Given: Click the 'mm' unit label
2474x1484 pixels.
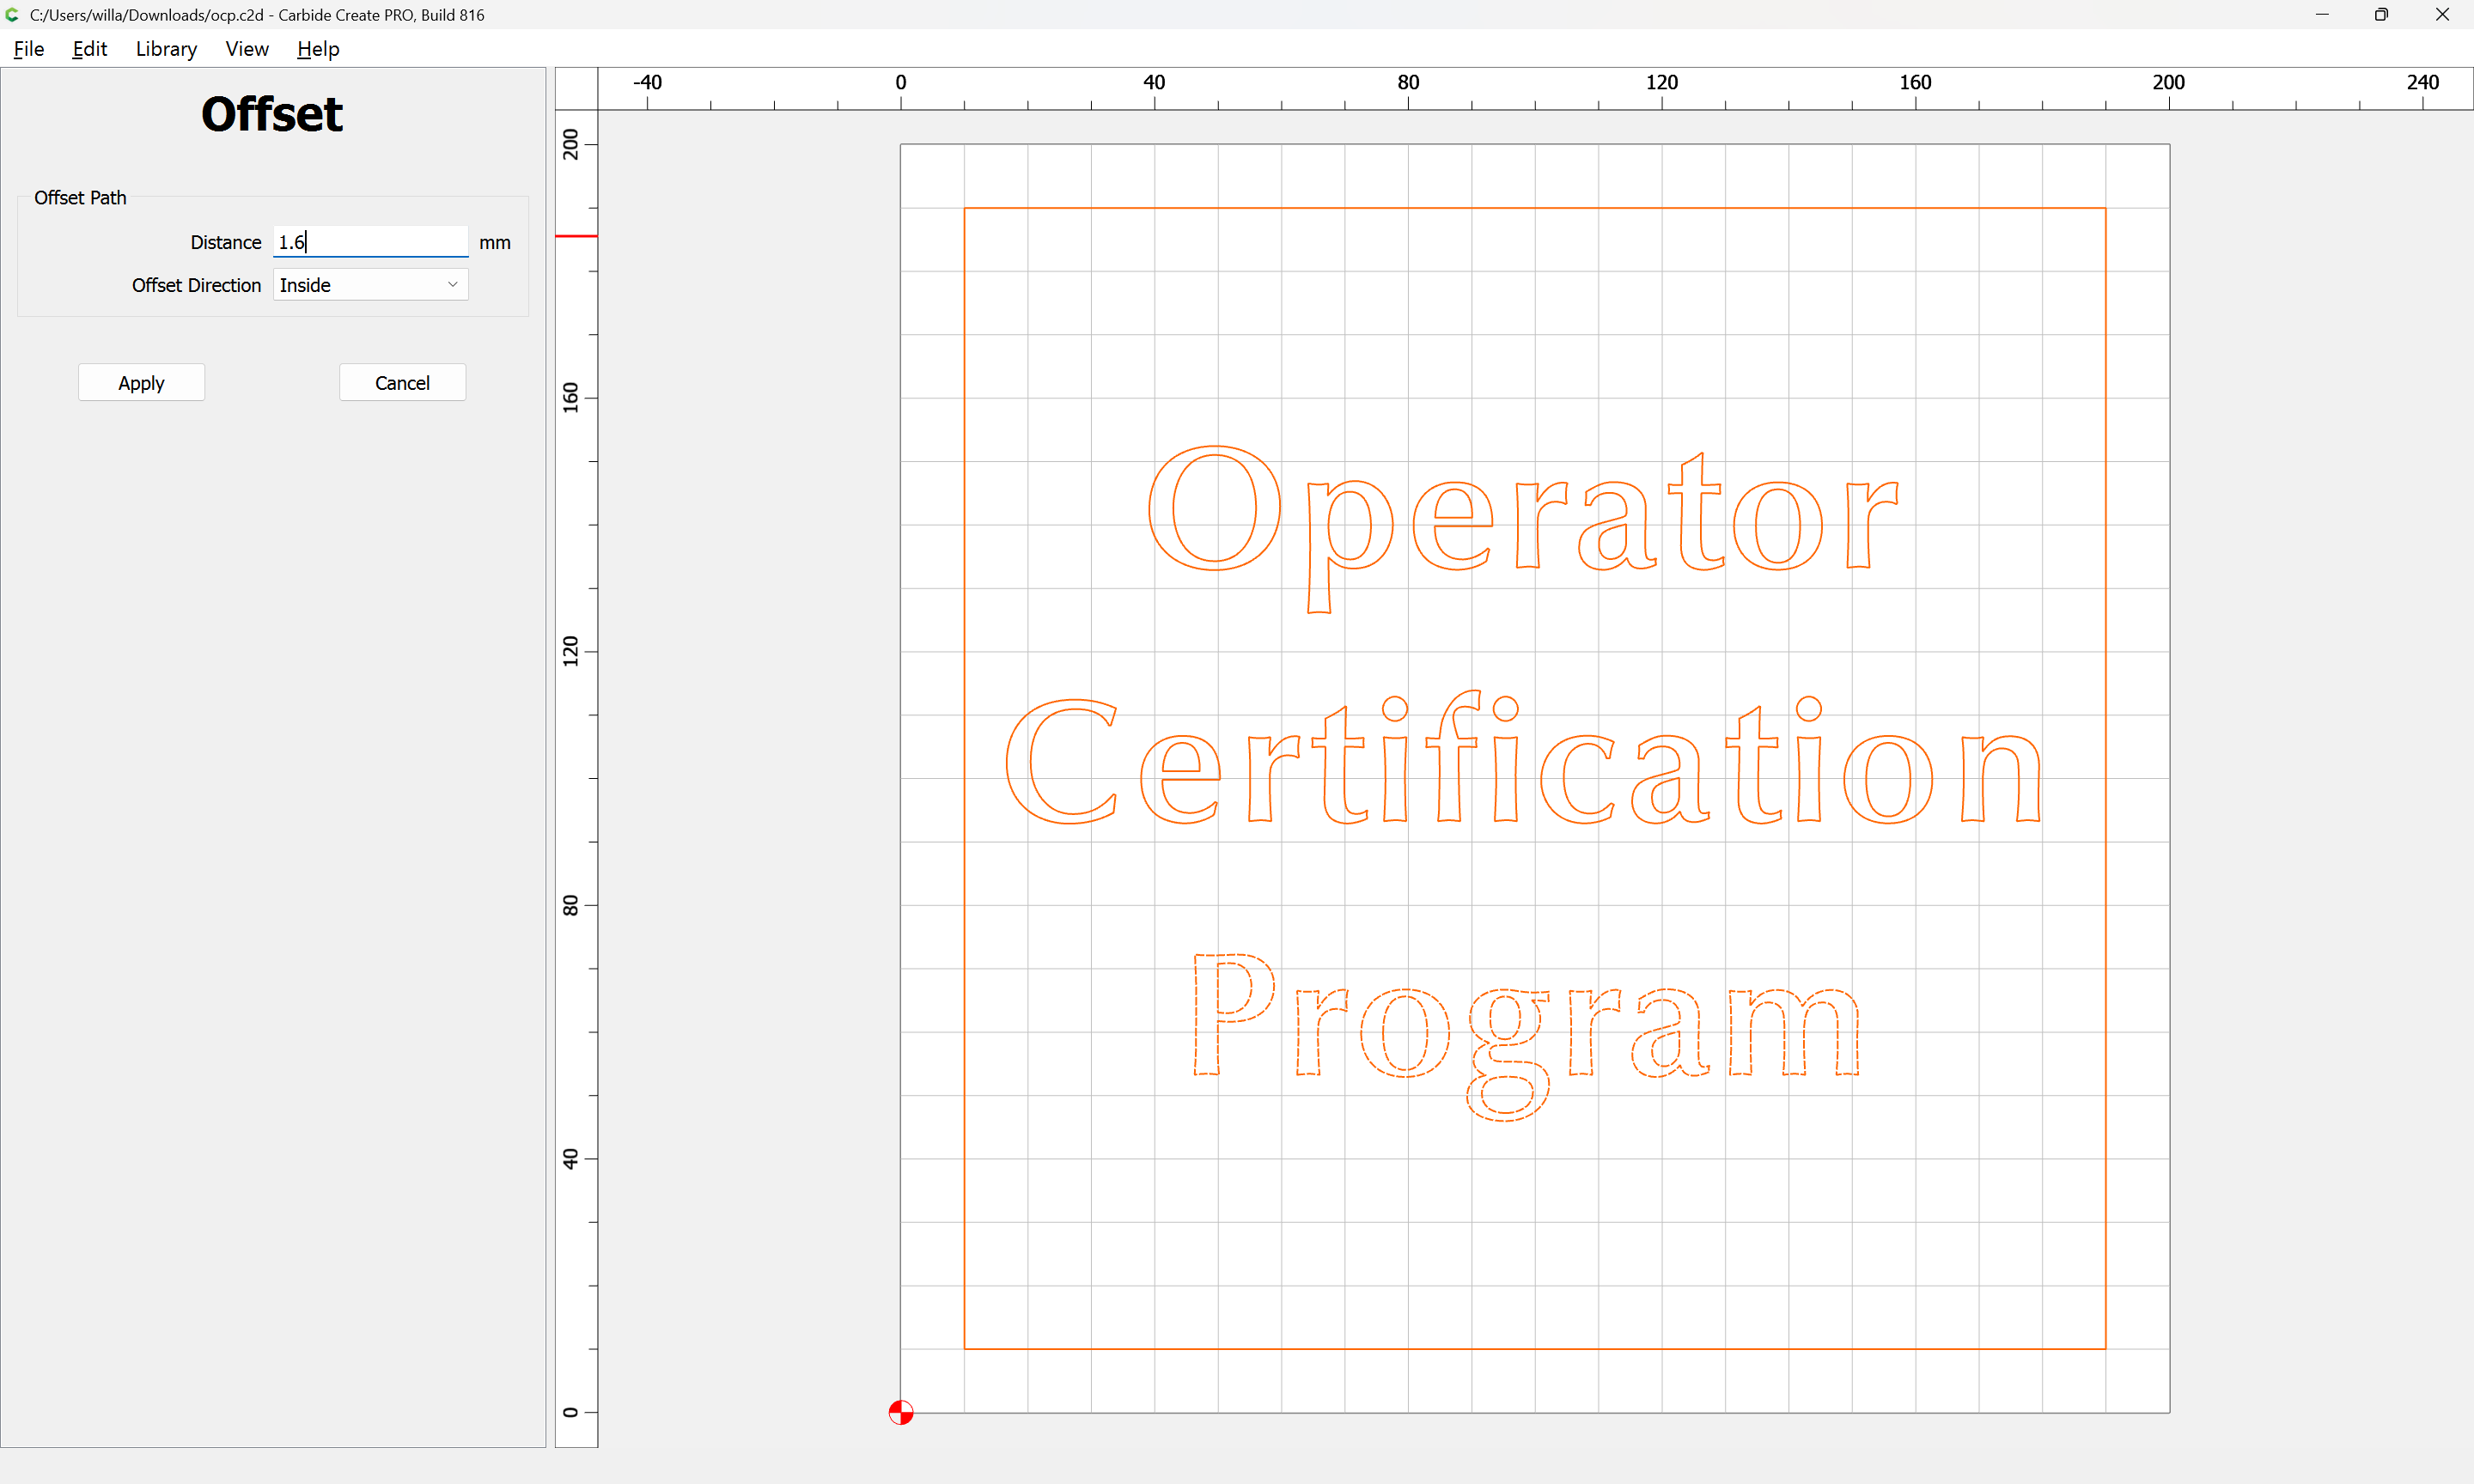Looking at the screenshot, I should tap(494, 242).
